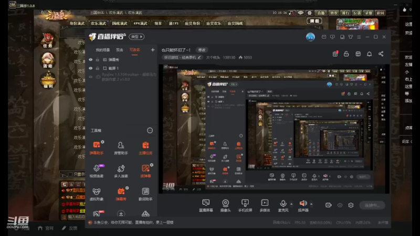Click the 反馈 feedback link at bottom
Screen dimensions: 420x236
coord(70,228)
